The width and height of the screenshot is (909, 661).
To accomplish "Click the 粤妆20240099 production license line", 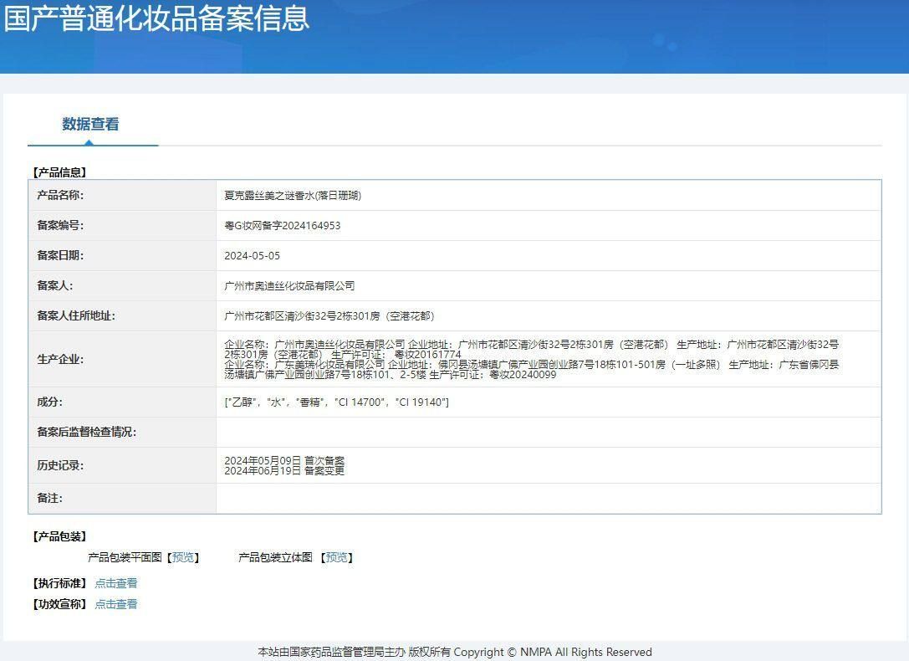I will 391,375.
